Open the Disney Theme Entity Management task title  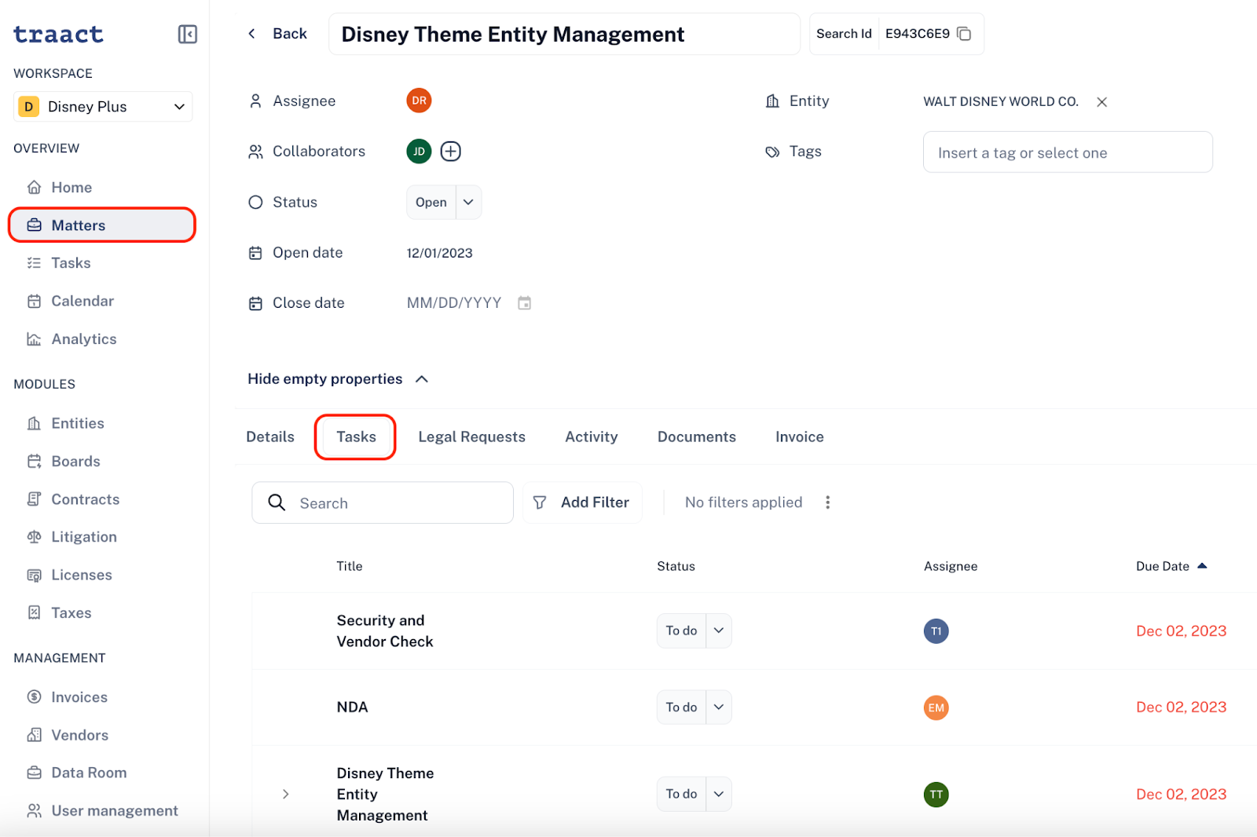point(385,795)
